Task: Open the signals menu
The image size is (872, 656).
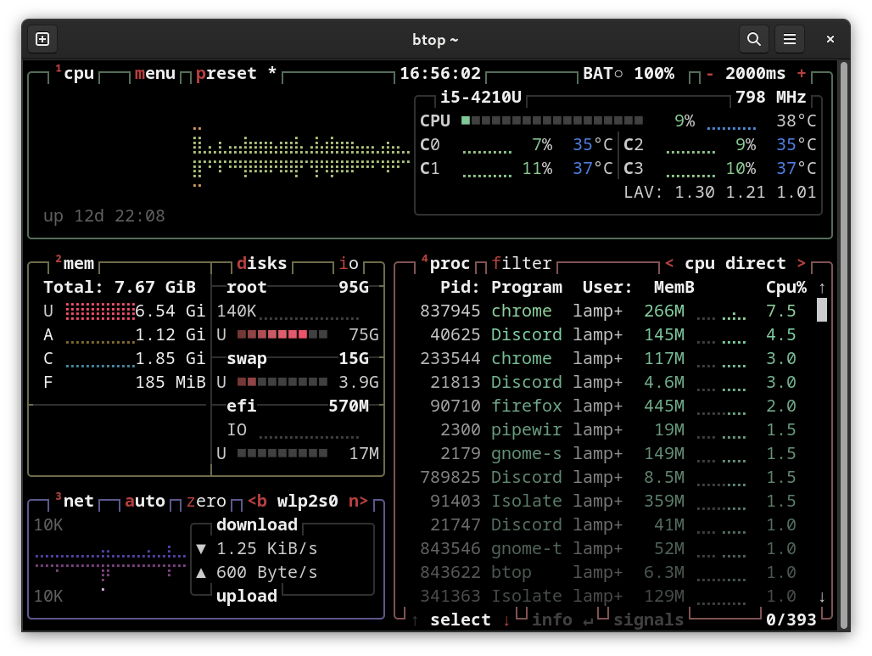Action: [x=649, y=620]
